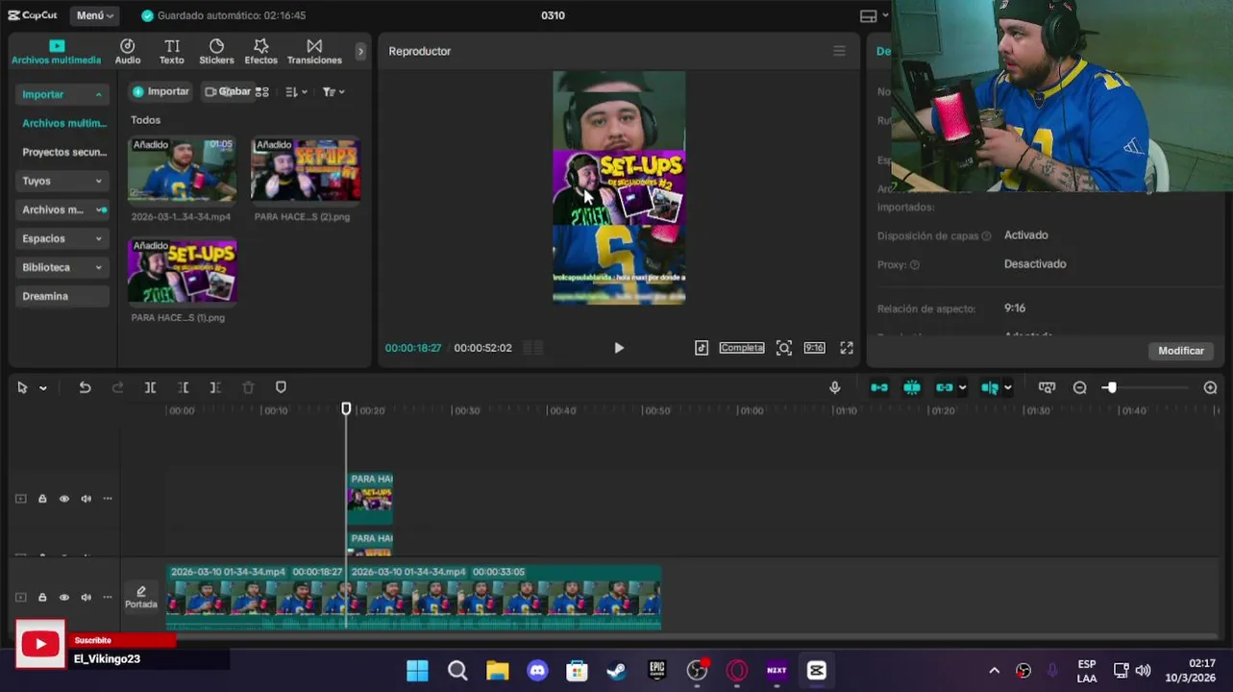Redo the last action

[117, 387]
